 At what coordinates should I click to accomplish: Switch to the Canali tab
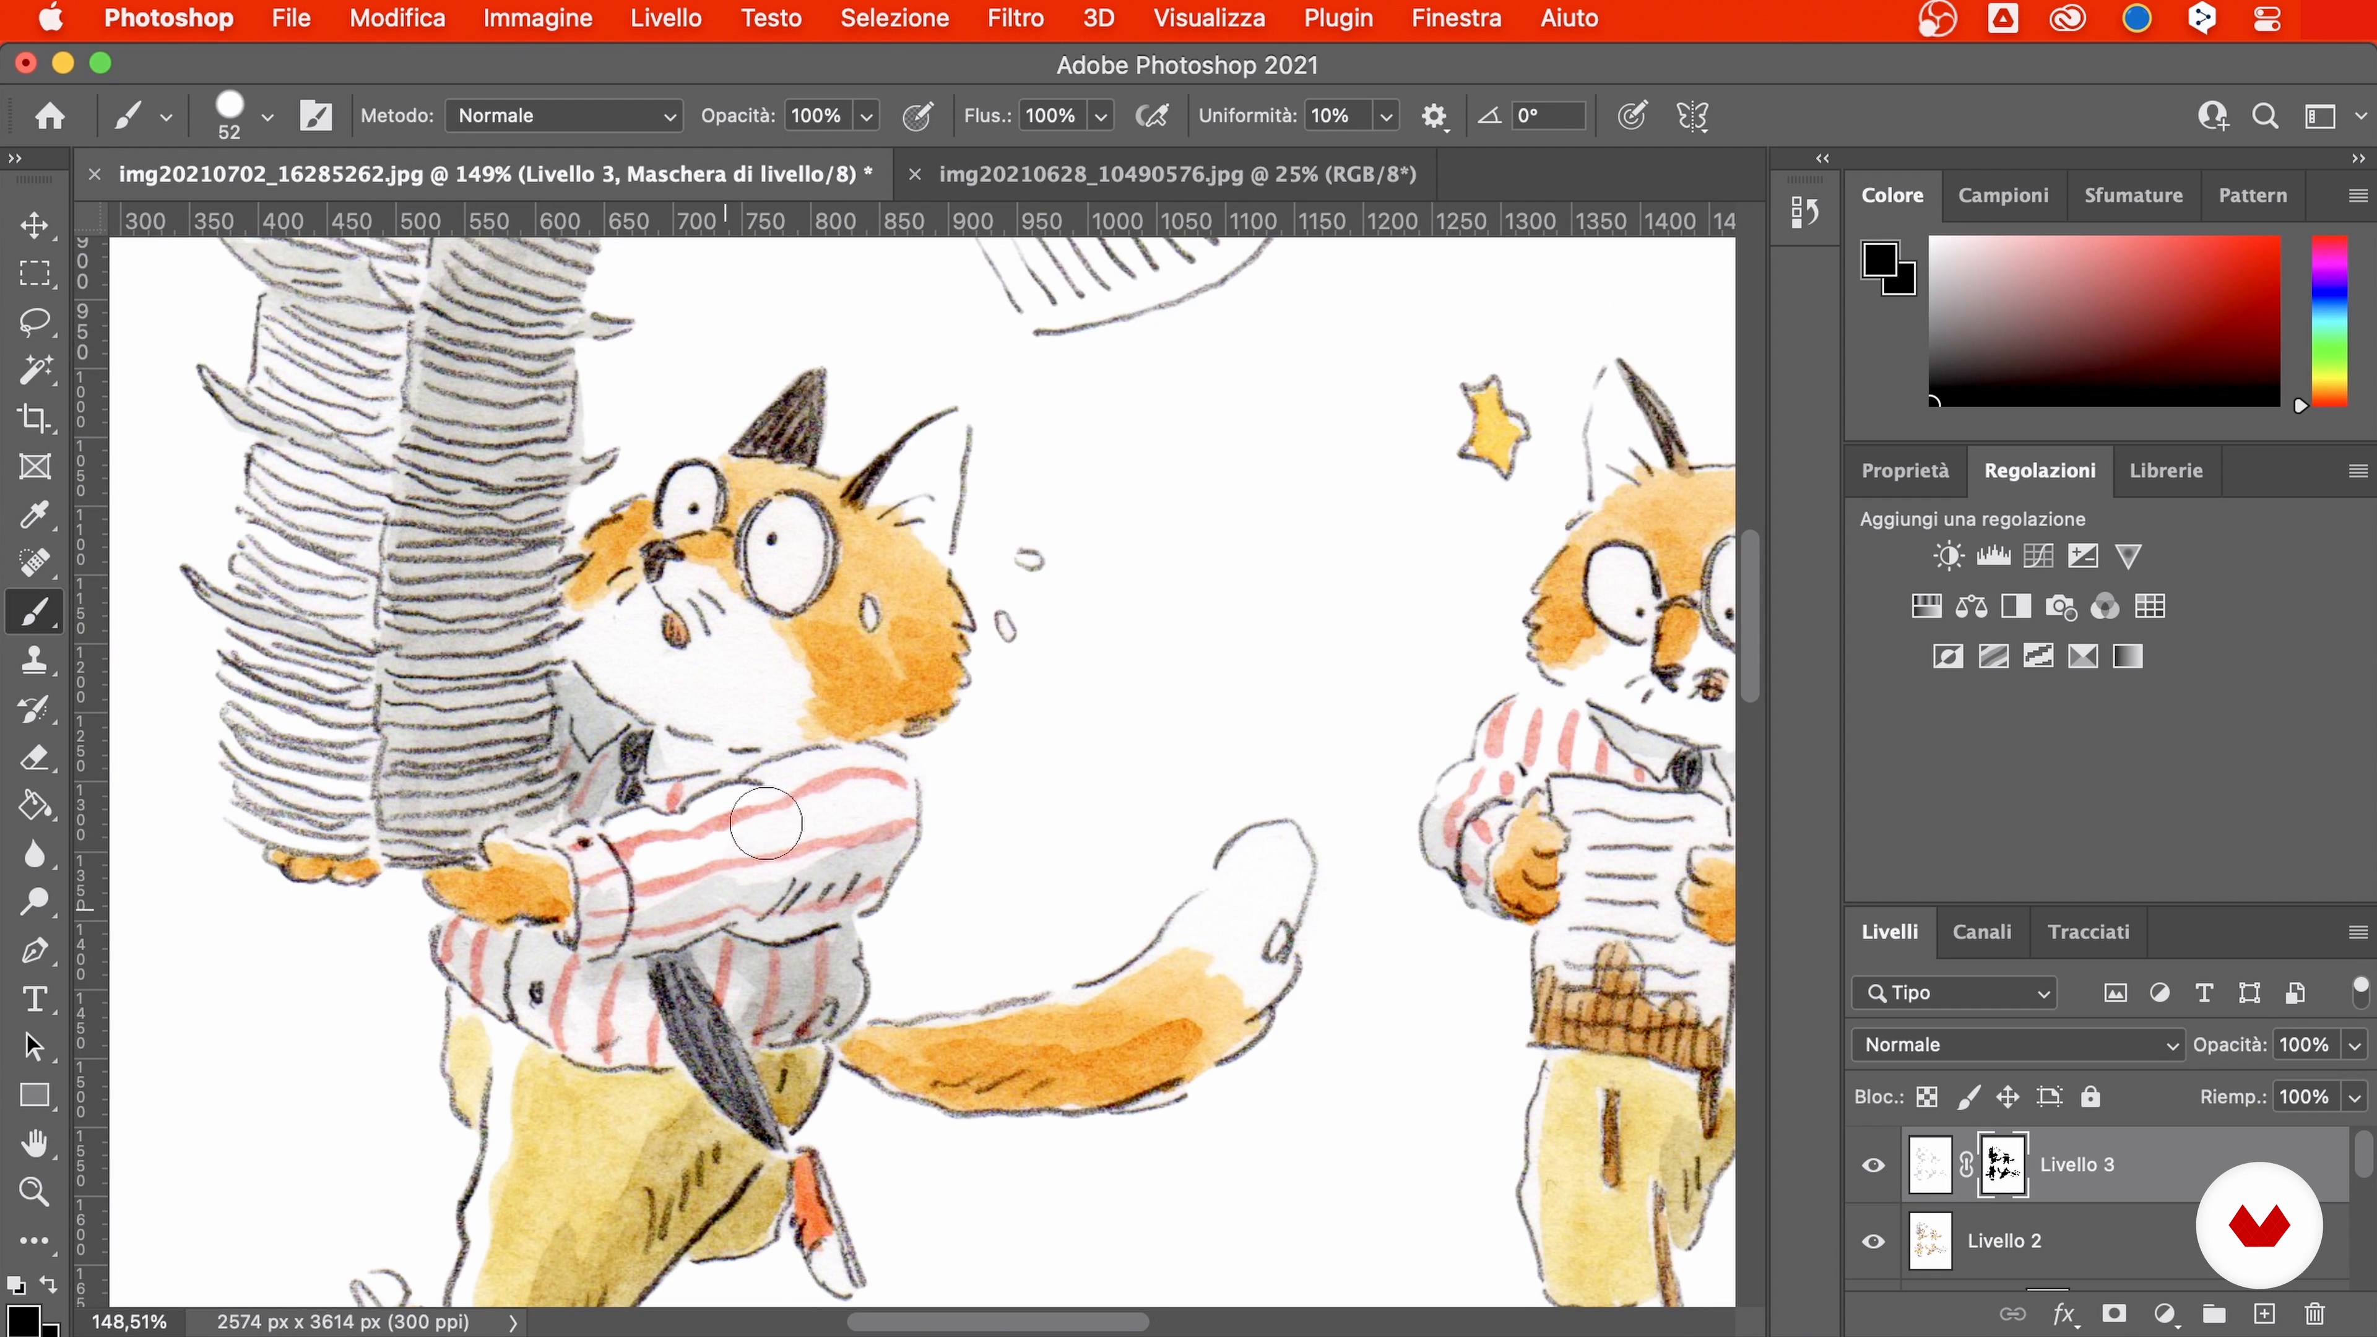[x=1981, y=932]
